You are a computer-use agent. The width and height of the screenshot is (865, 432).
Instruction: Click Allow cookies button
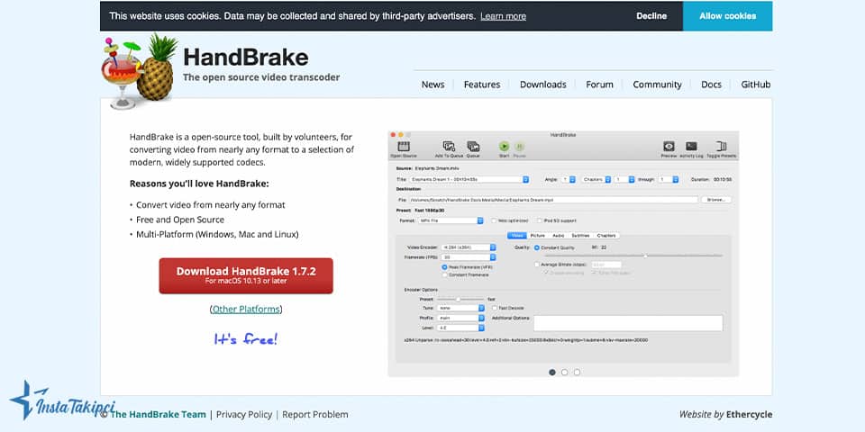coord(728,16)
